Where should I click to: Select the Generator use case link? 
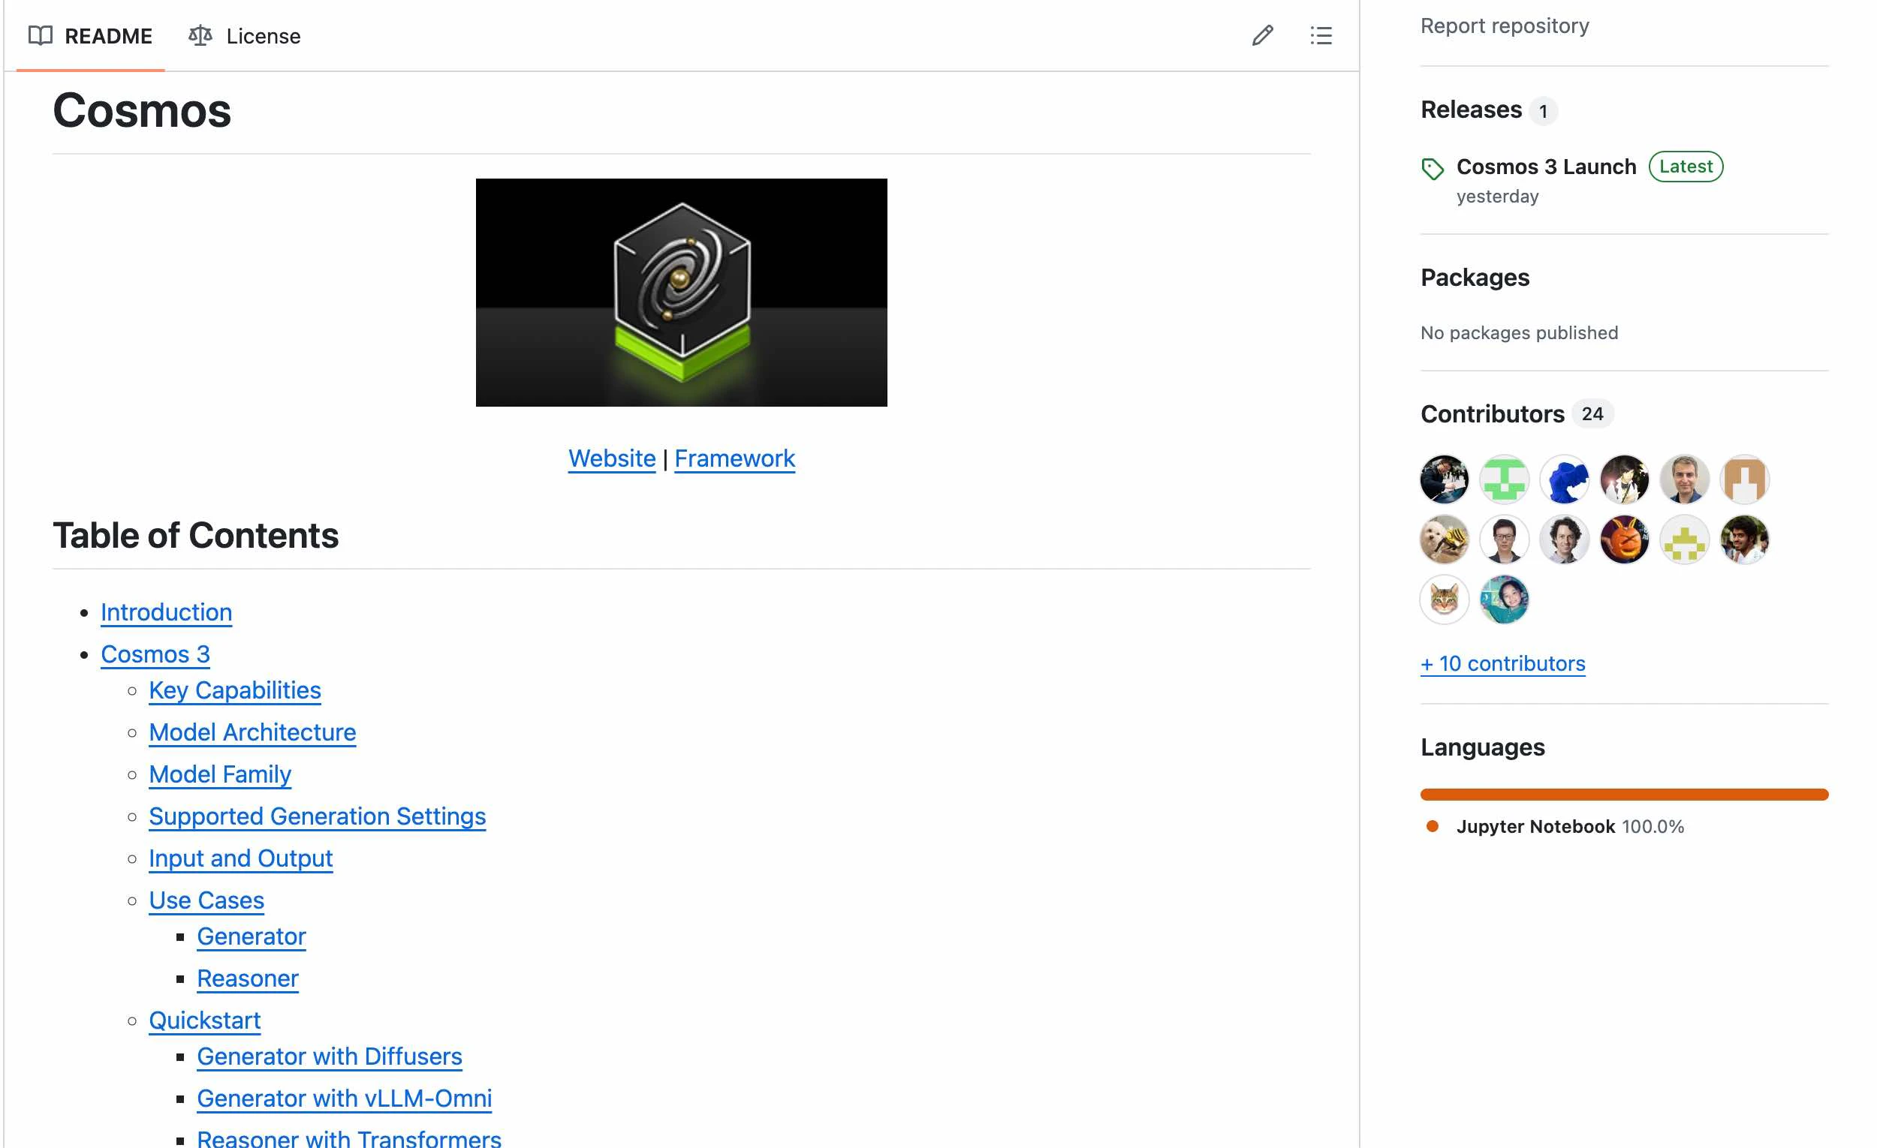[252, 936]
